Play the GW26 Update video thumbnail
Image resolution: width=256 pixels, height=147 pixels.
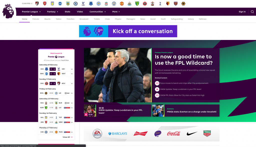(x=90, y=111)
